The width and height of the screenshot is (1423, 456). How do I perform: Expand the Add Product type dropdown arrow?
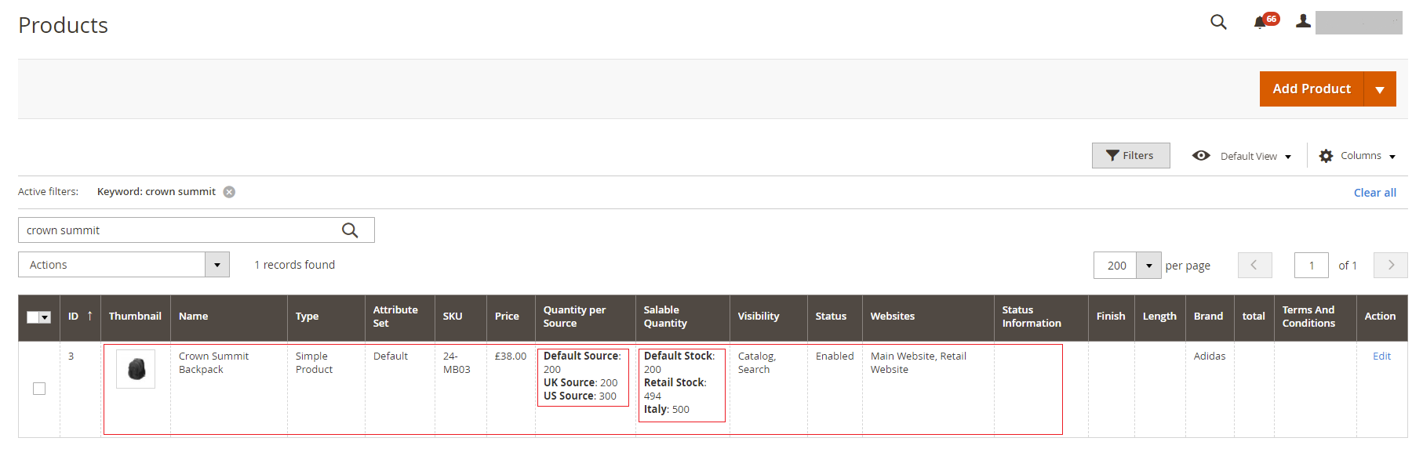click(x=1380, y=89)
